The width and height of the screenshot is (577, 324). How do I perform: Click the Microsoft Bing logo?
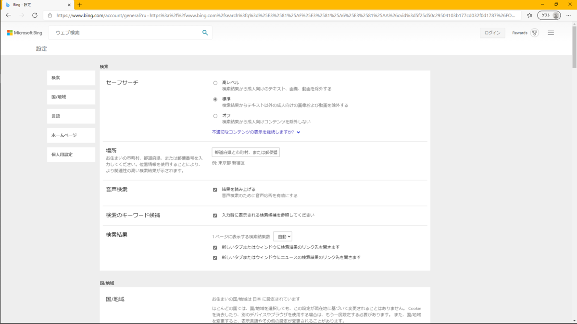[x=25, y=33]
